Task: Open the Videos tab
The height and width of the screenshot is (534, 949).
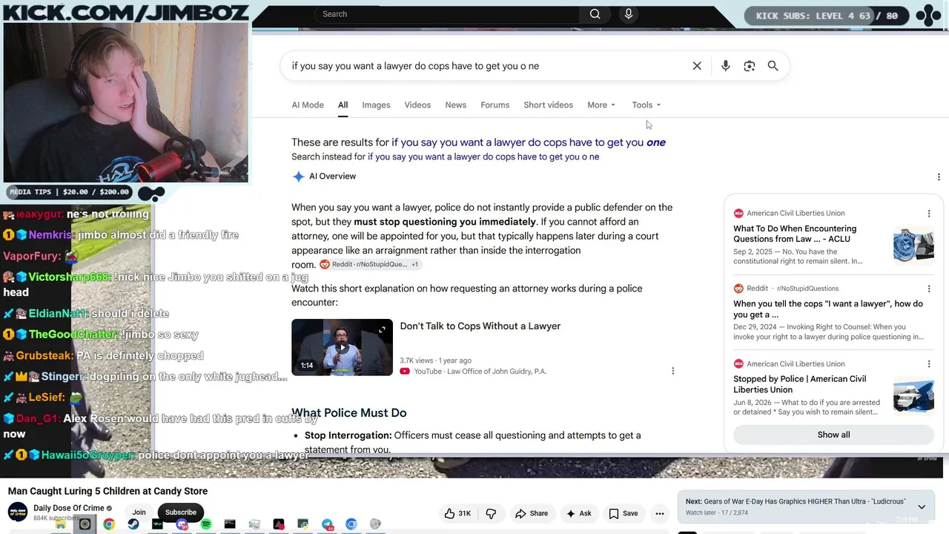Action: [417, 105]
